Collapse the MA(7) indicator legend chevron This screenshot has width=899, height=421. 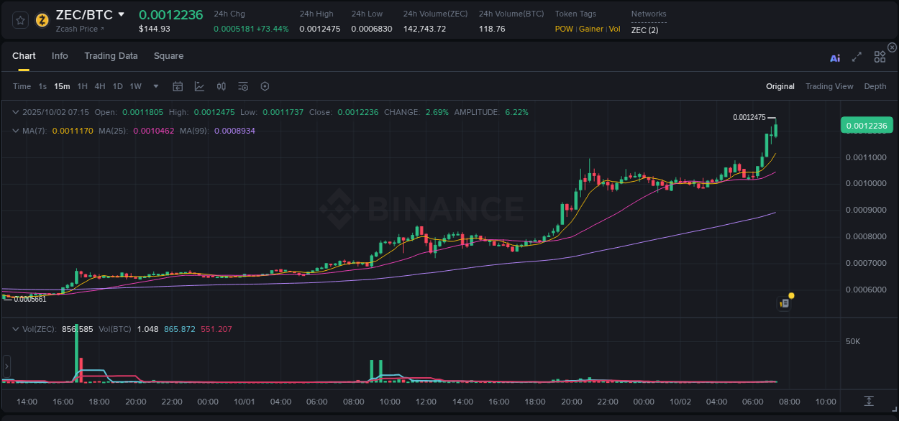(15, 131)
